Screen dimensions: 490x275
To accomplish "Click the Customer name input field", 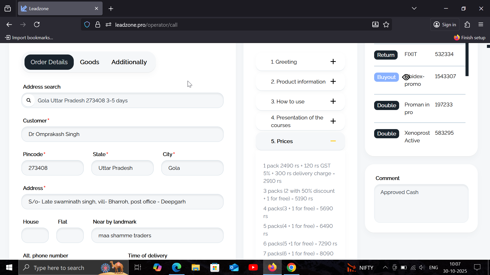I will (122, 134).
